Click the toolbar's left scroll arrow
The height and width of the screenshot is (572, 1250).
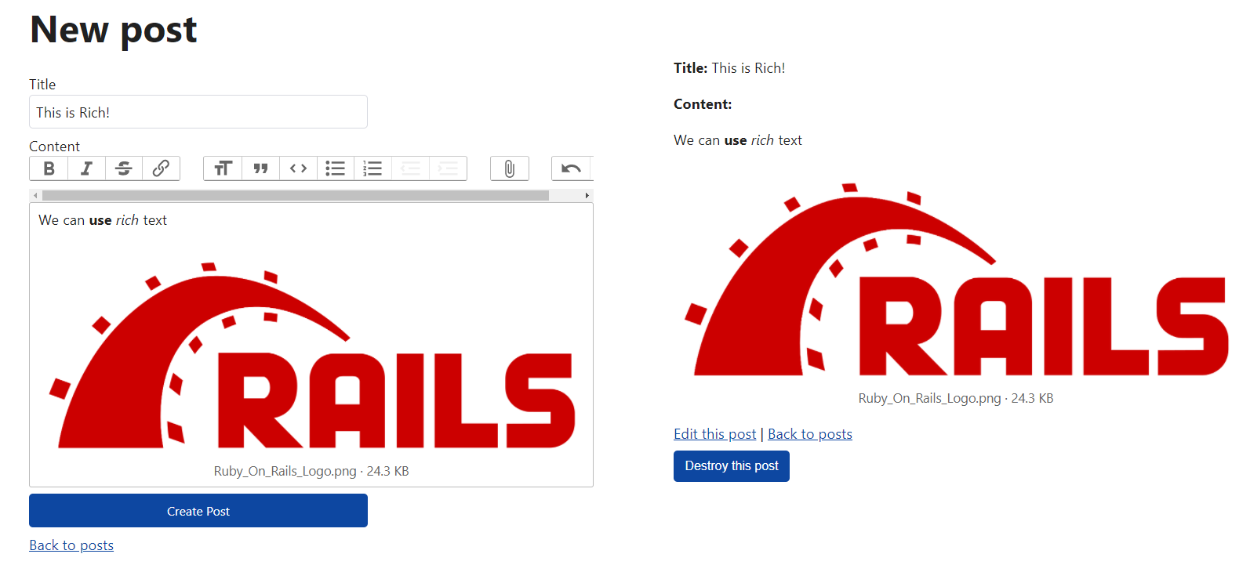tap(35, 195)
